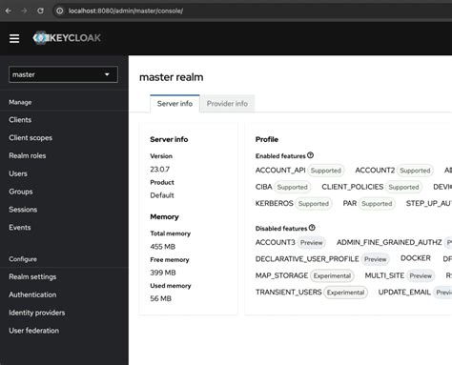
Task: Click the Enabled features help icon
Action: click(310, 155)
